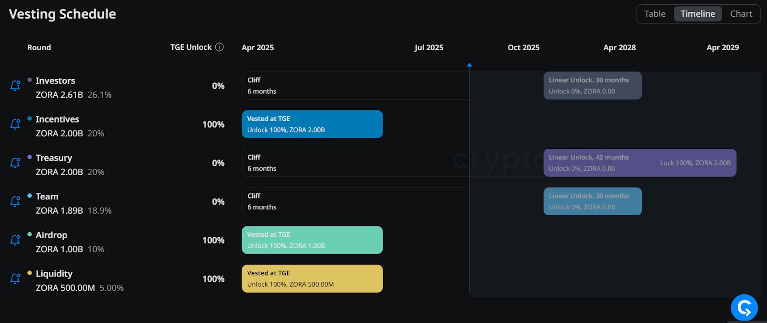Click the Jul 2025 timeline label
767x323 pixels.
[429, 47]
